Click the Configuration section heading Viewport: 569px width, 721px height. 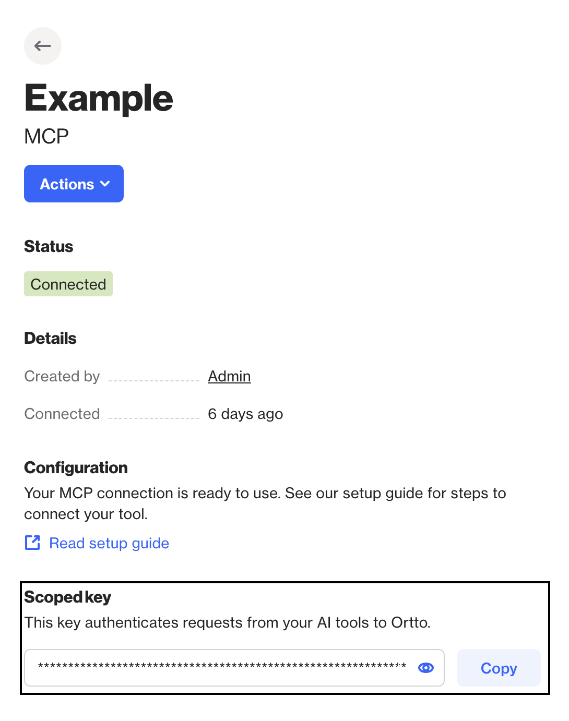coord(76,467)
